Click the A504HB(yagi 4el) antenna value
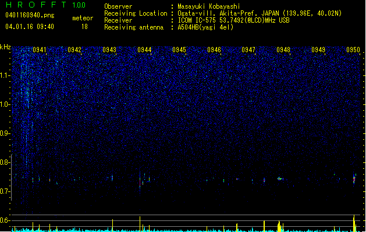This screenshot has width=366, height=232. pyautogui.click(x=205, y=27)
